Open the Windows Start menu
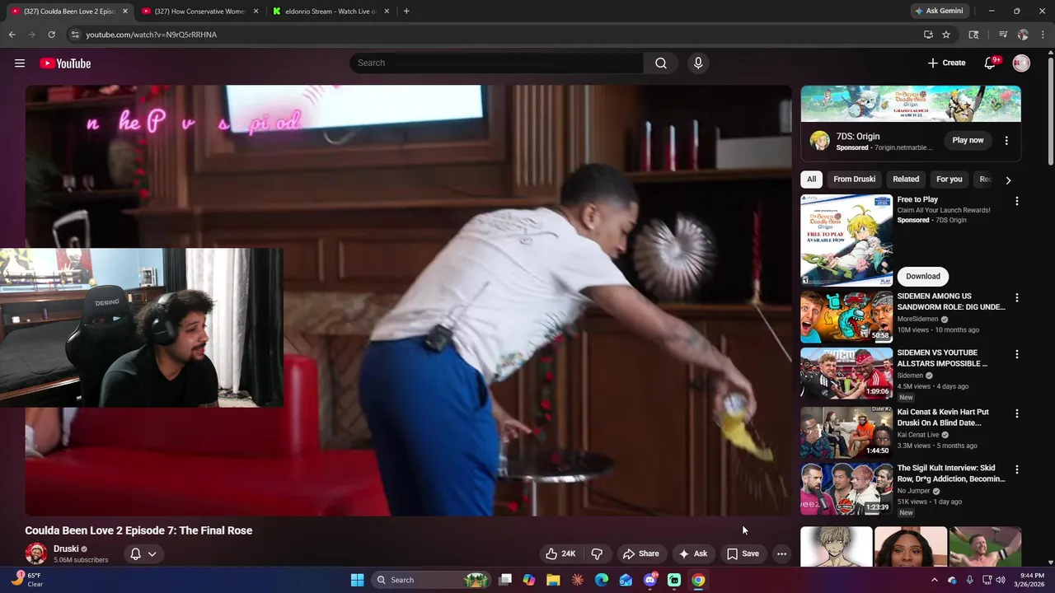1055x593 pixels. point(357,580)
